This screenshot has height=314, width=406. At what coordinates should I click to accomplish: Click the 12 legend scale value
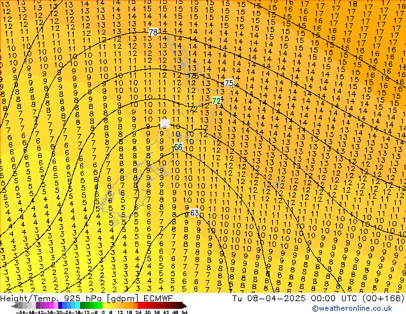click(120, 312)
